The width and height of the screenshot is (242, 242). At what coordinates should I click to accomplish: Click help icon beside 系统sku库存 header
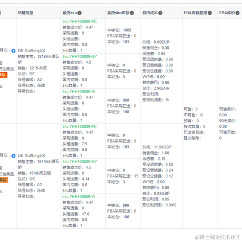tap(132, 13)
